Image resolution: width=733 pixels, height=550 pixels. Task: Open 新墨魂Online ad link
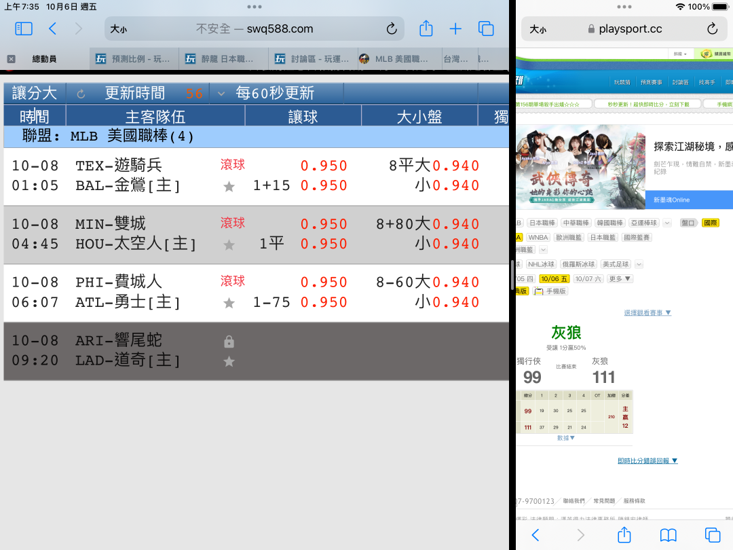672,200
